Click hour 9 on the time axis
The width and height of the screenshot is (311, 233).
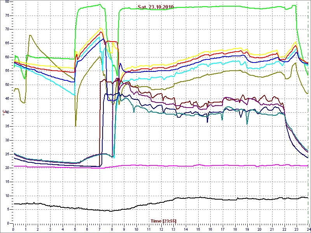124,229
